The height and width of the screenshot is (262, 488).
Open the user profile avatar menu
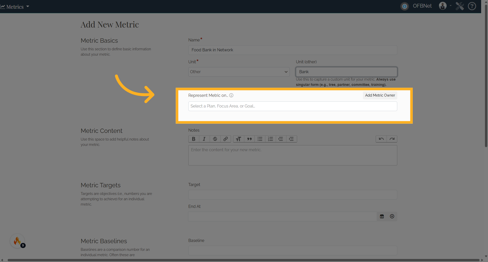pyautogui.click(x=443, y=6)
